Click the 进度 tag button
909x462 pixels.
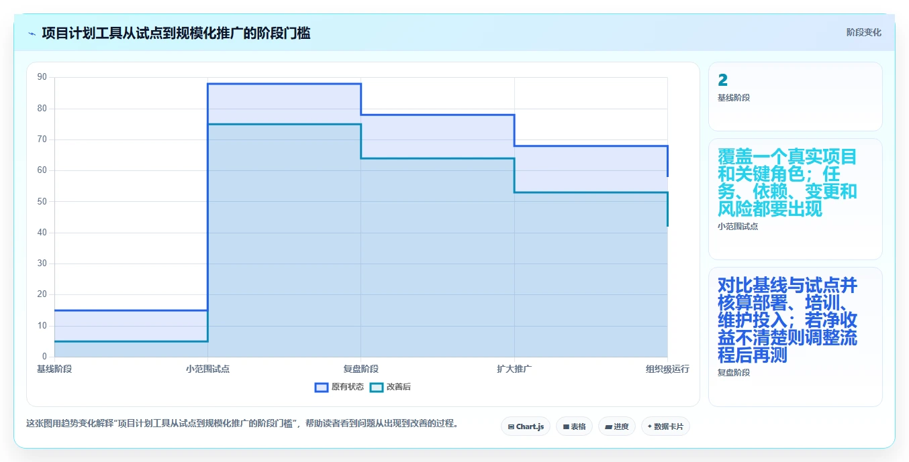(x=617, y=426)
